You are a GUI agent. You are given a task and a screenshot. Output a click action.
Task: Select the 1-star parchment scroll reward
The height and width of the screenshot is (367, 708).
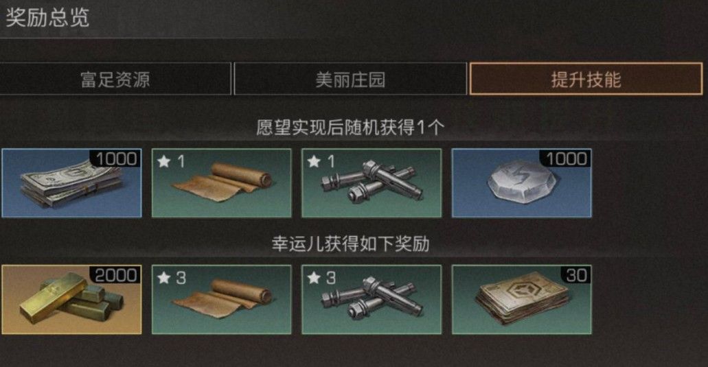coord(221,183)
